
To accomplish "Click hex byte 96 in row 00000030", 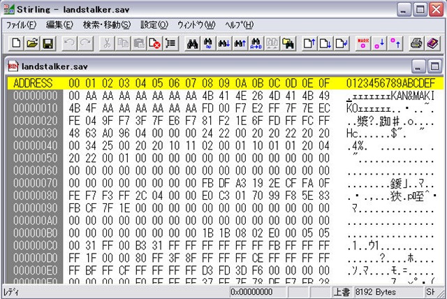I will [124, 133].
